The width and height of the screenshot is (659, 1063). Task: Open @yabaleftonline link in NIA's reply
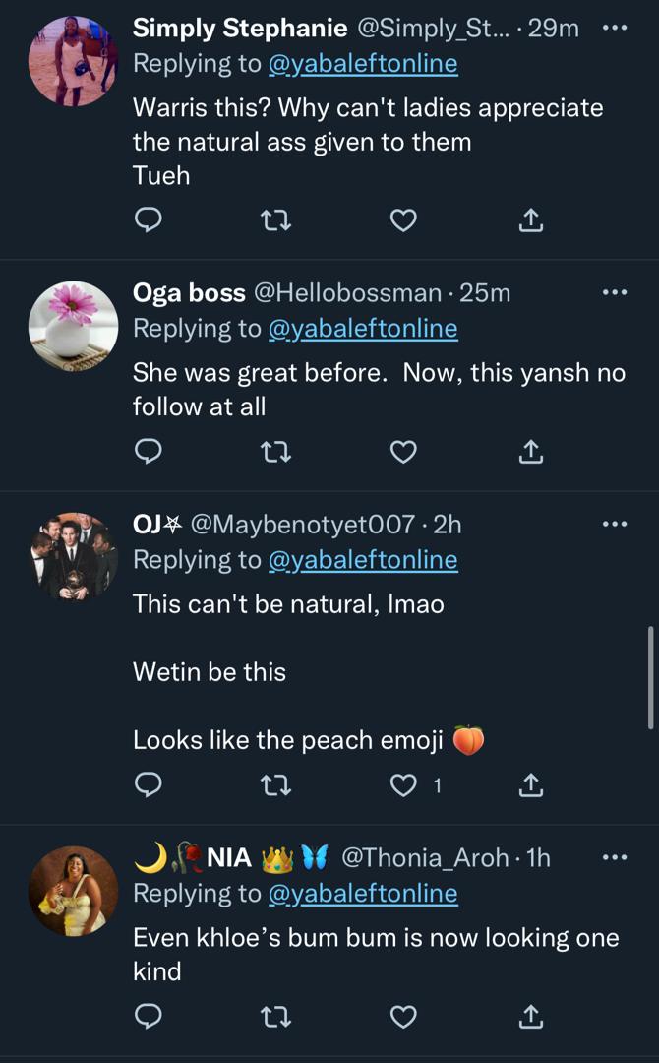click(x=362, y=894)
